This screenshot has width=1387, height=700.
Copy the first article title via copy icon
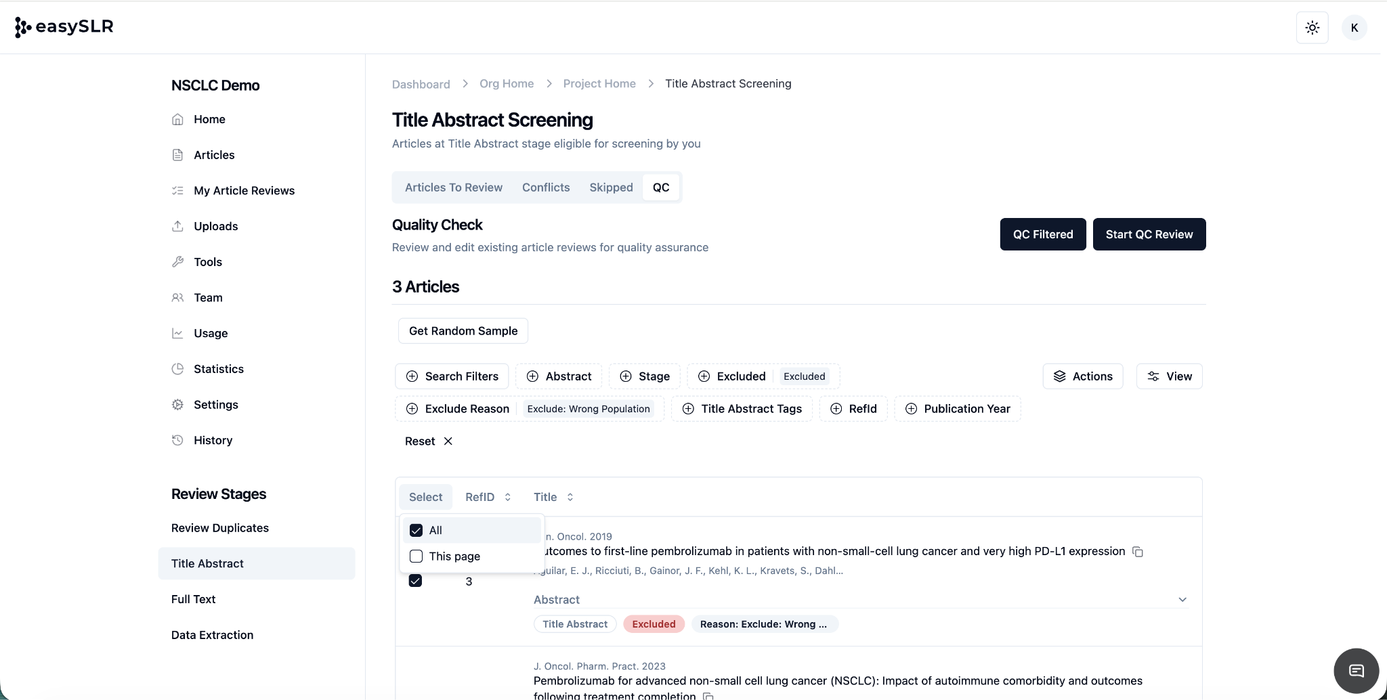pos(1138,552)
